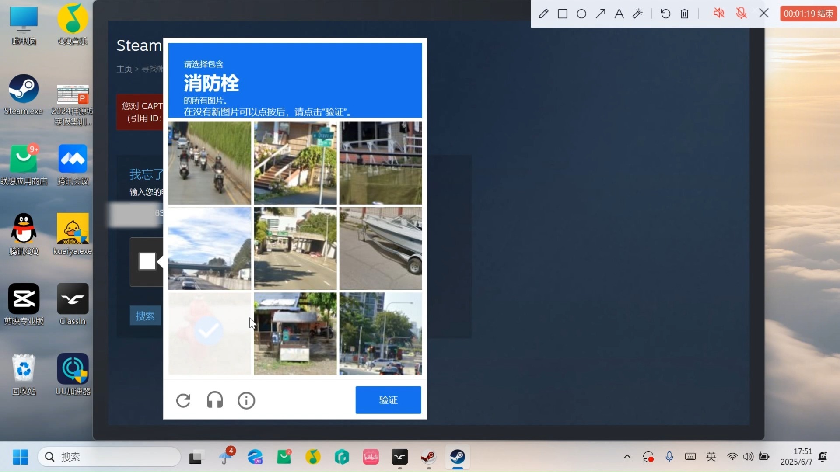
Task: Tick the reCAPTCHA white checkbox
Action: click(147, 261)
